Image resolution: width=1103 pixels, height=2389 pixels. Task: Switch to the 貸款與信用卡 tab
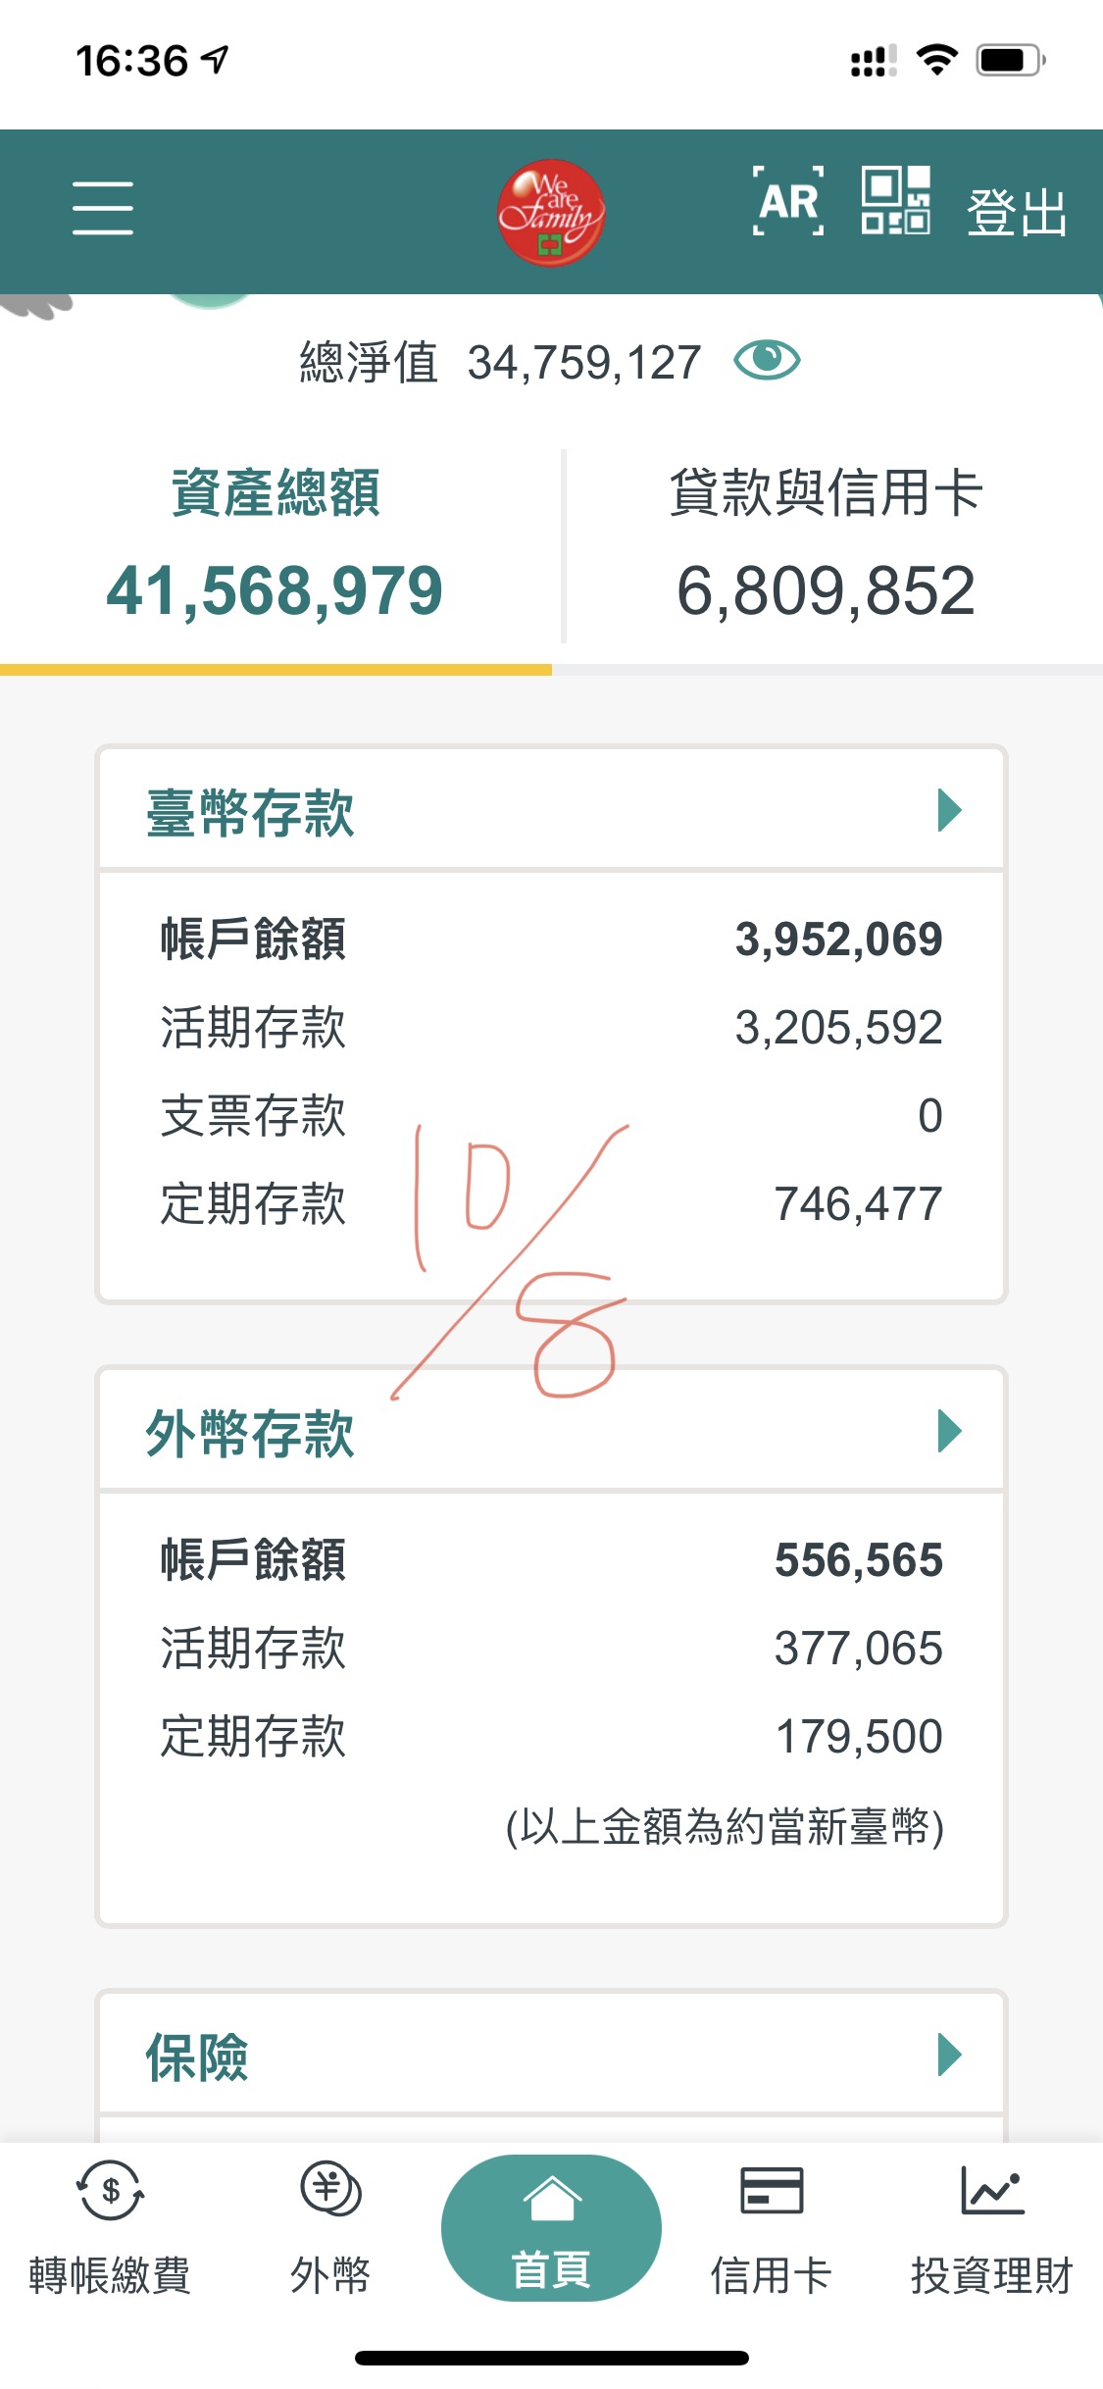pos(826,544)
